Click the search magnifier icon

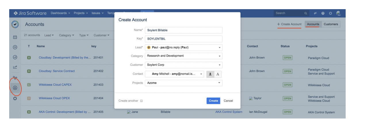[x=306, y=13]
